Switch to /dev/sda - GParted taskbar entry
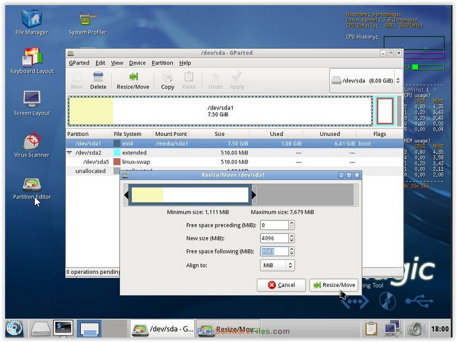The height and width of the screenshot is (342, 457). (x=163, y=329)
